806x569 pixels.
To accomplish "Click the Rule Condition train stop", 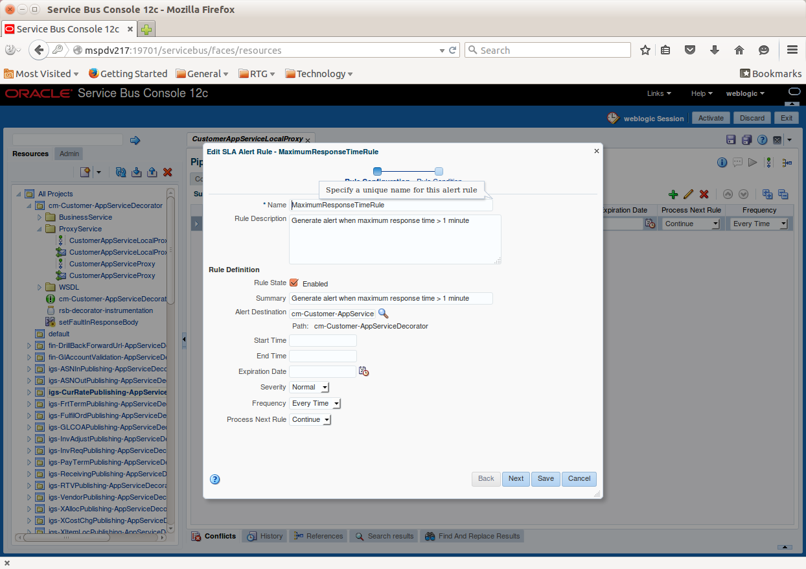I will click(x=439, y=171).
